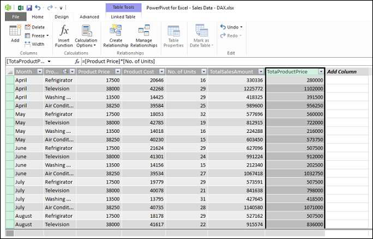Screen dimensions: 373x239
Task: Open Manage Relationships dialog
Action: [144, 36]
